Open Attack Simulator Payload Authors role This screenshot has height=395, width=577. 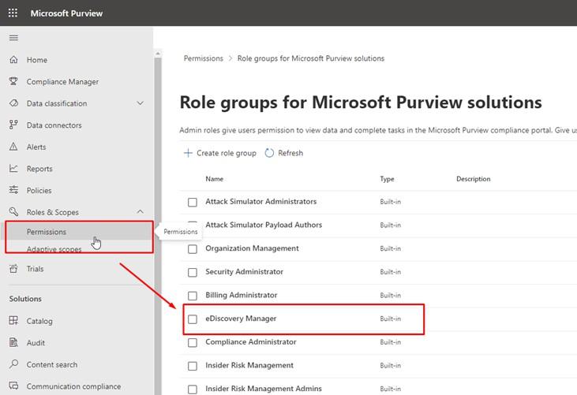[264, 225]
